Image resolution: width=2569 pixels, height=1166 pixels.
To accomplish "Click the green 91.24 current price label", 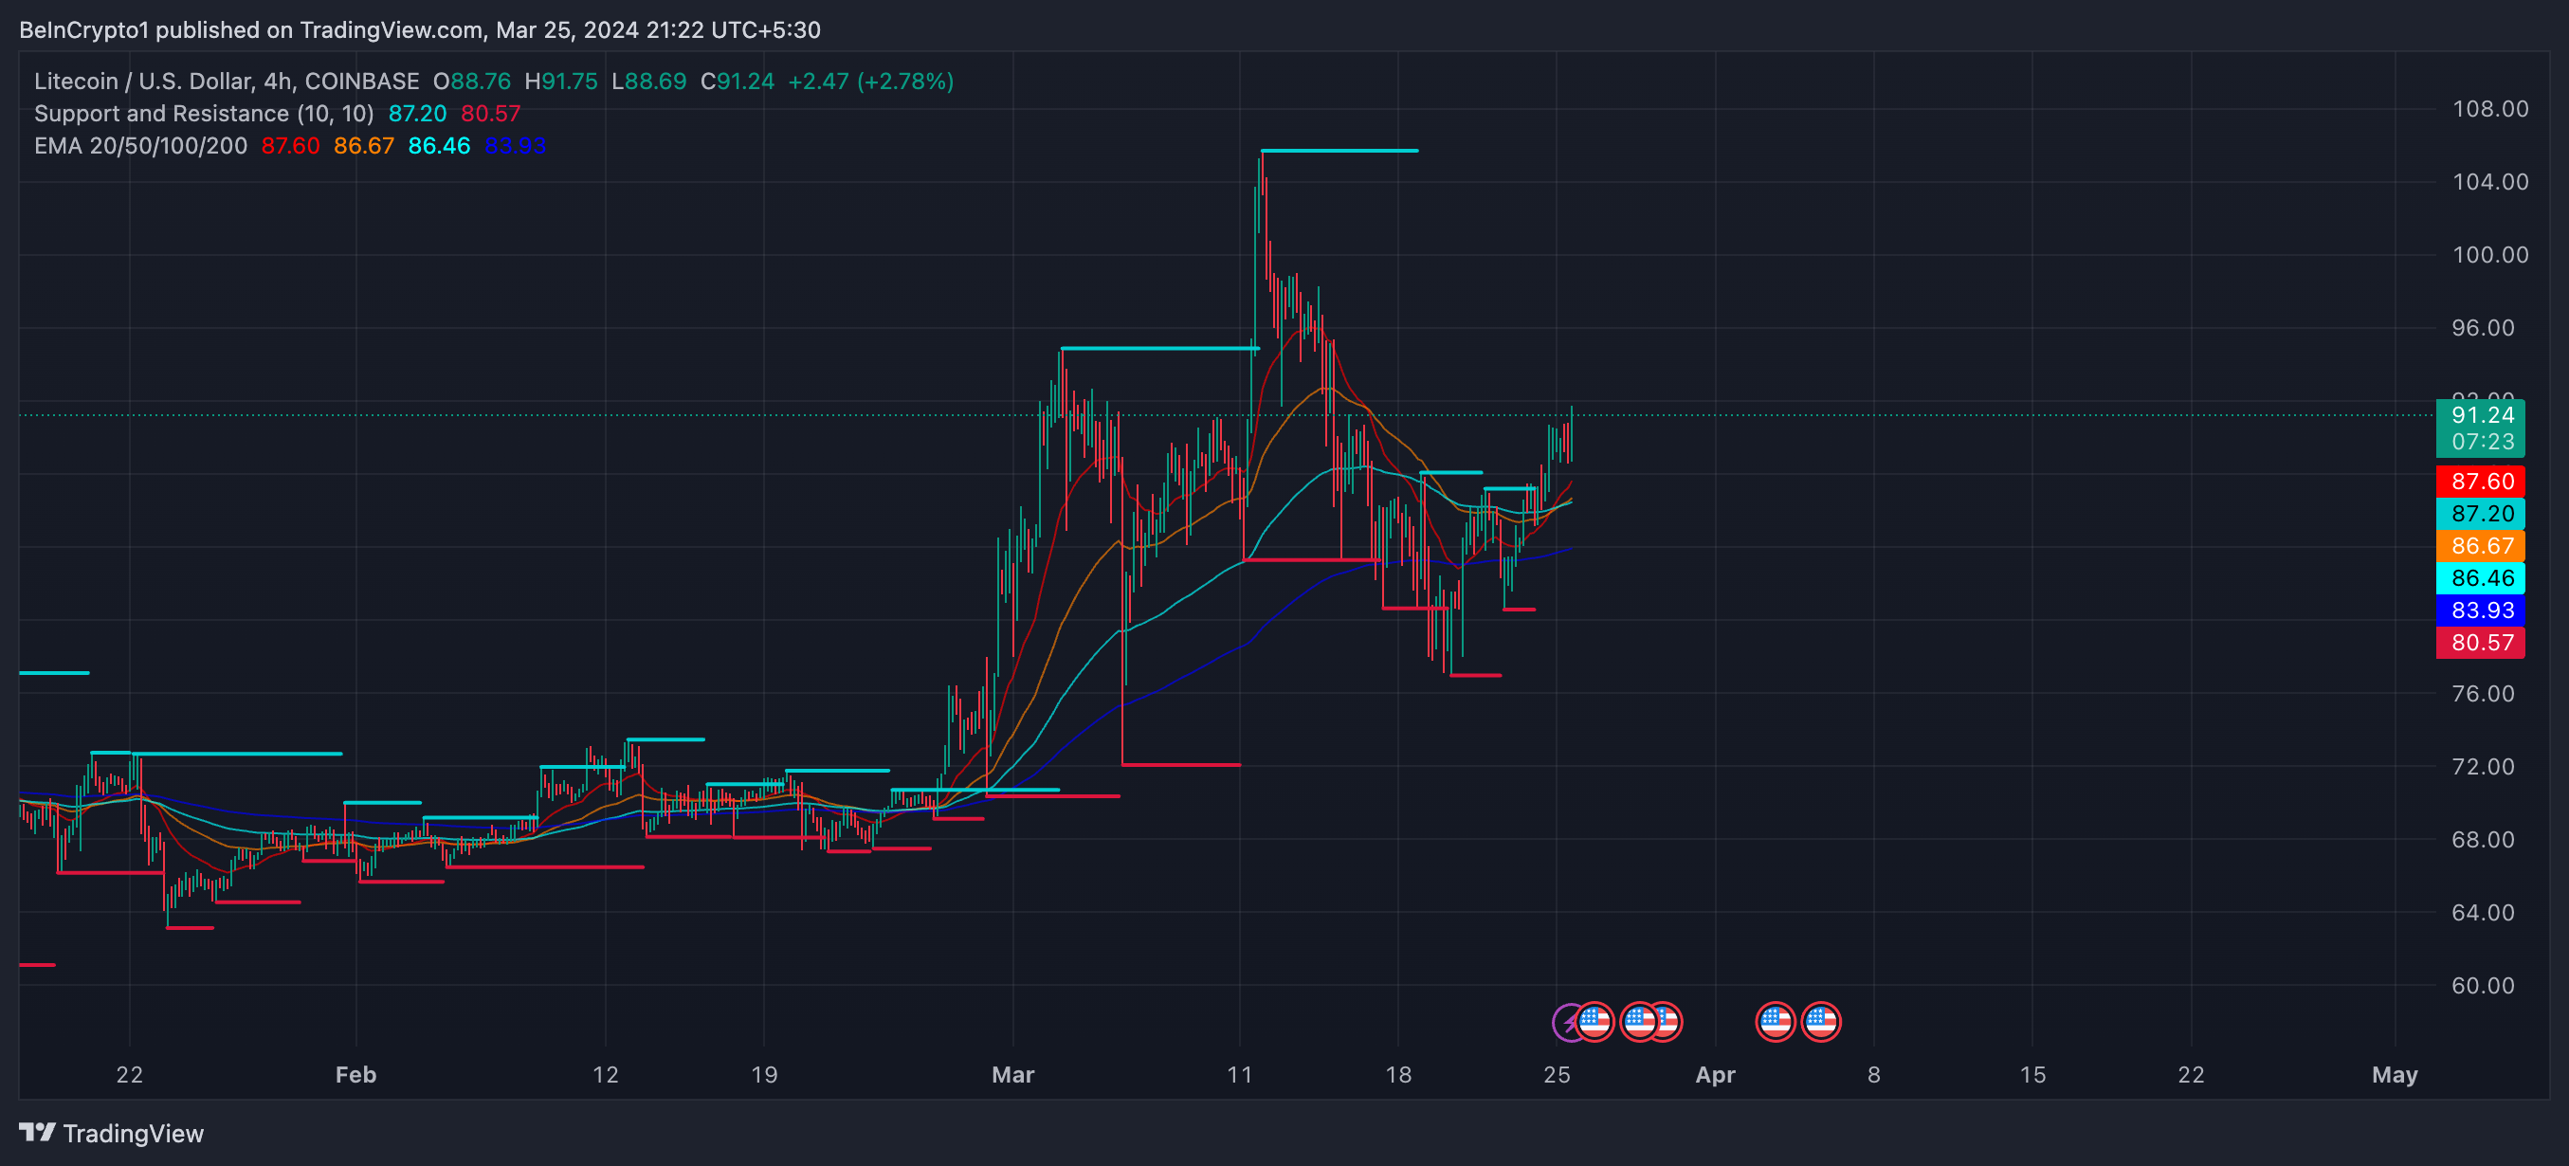I will point(2480,415).
